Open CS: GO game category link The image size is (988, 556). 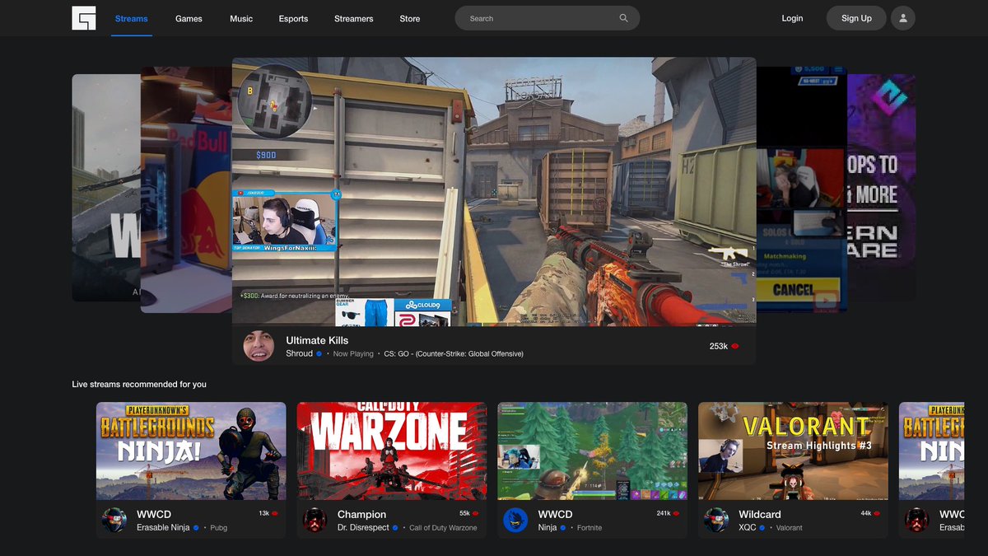click(x=454, y=353)
